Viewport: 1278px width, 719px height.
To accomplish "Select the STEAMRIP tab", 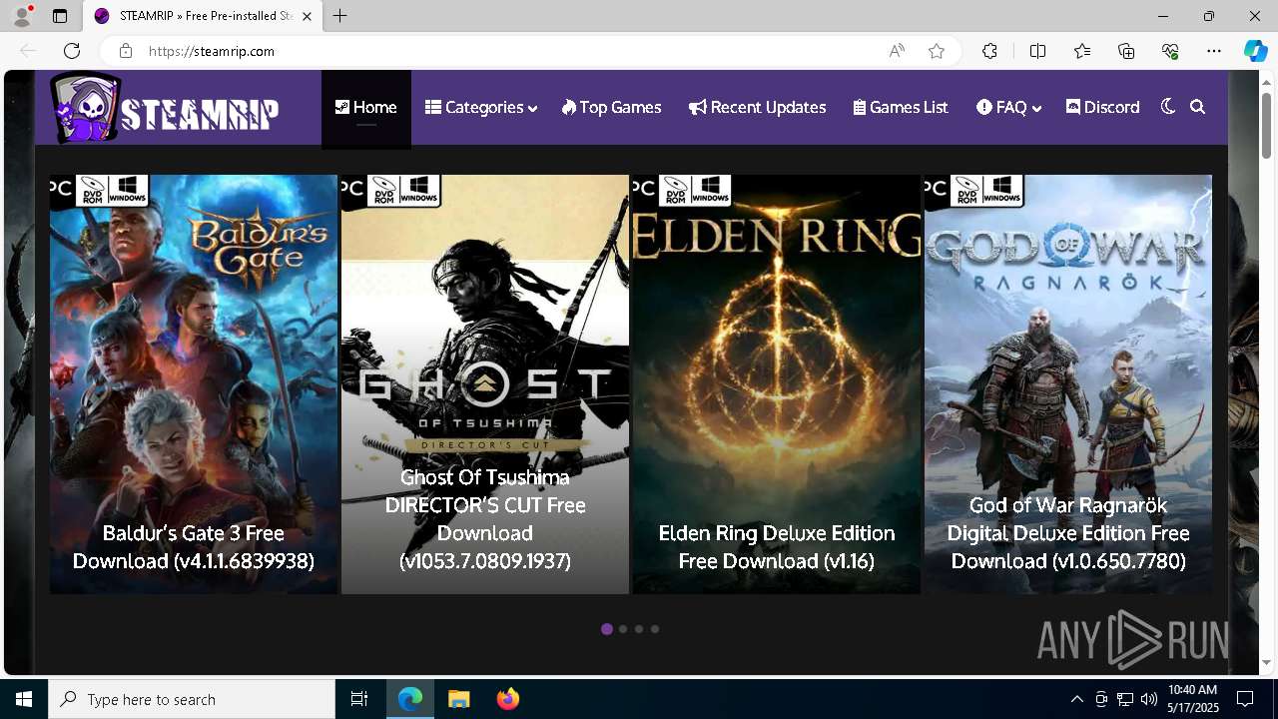I will tap(203, 16).
